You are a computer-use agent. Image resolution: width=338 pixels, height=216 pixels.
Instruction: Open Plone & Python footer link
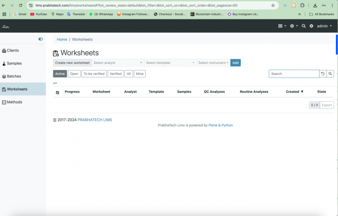click(220, 125)
